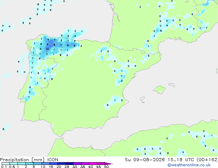This screenshot has width=218, height=168.
Task: Click the 'Precipitation [mm]' title text
Action: coord(22,160)
